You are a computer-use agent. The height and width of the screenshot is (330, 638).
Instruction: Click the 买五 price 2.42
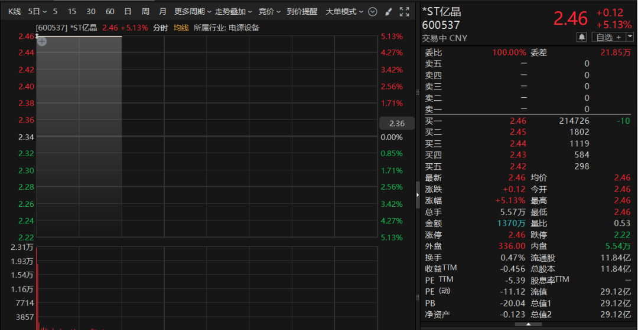(x=518, y=166)
